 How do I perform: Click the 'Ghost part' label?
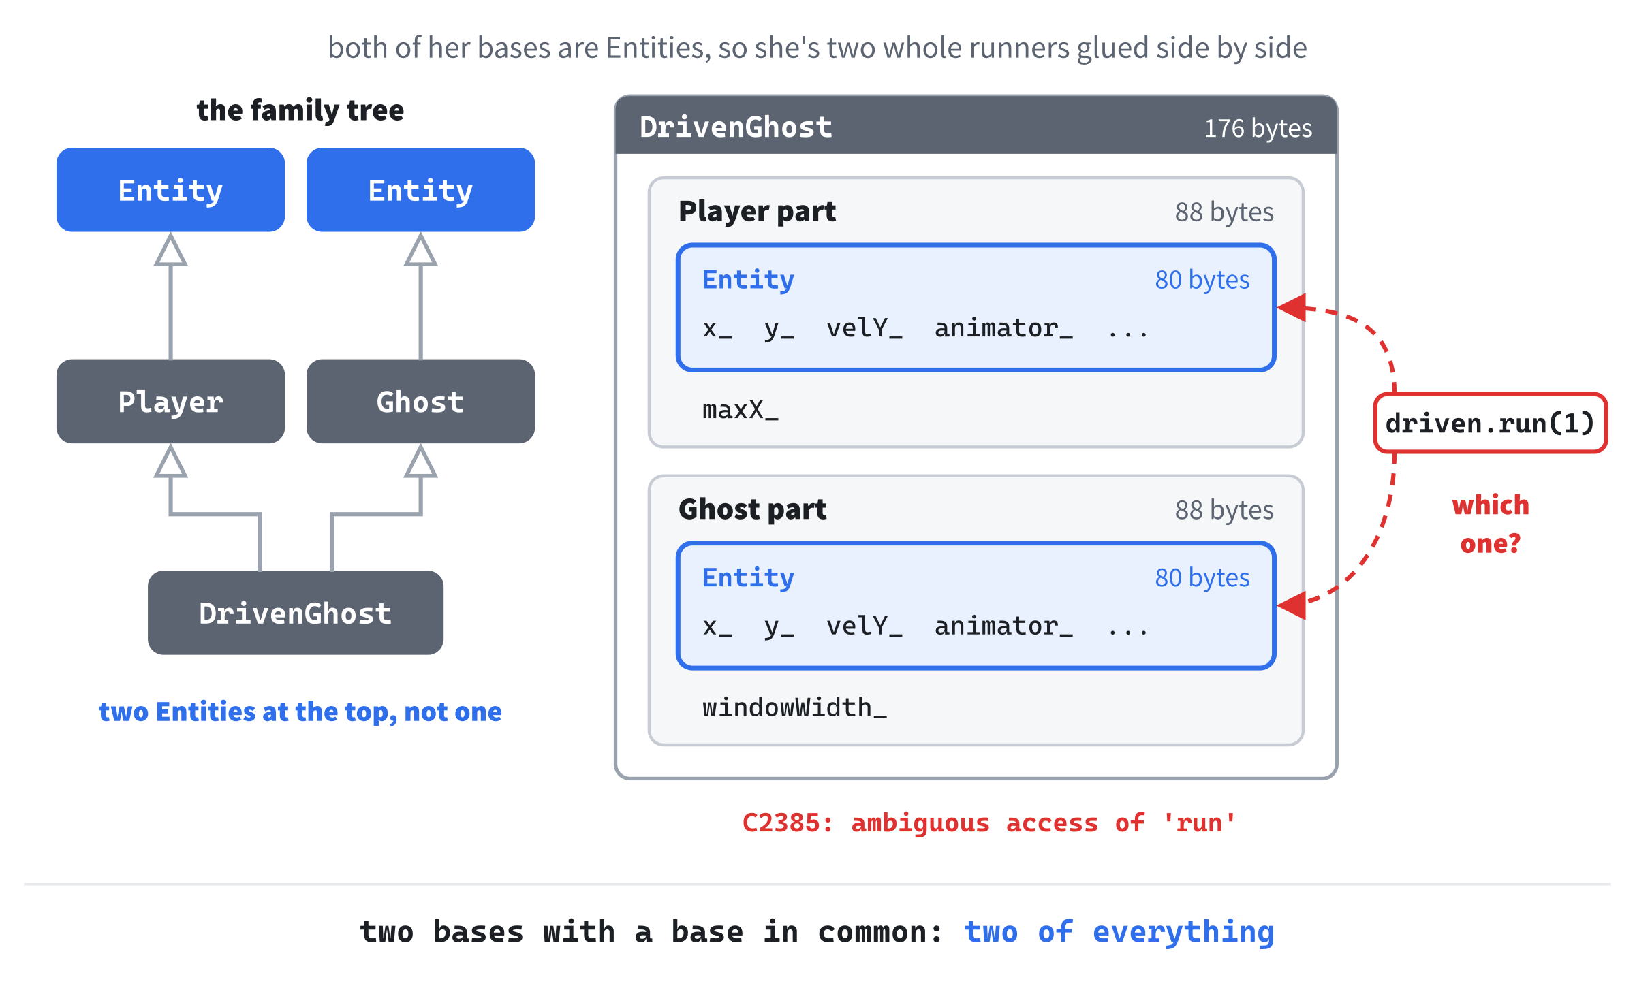tap(752, 509)
